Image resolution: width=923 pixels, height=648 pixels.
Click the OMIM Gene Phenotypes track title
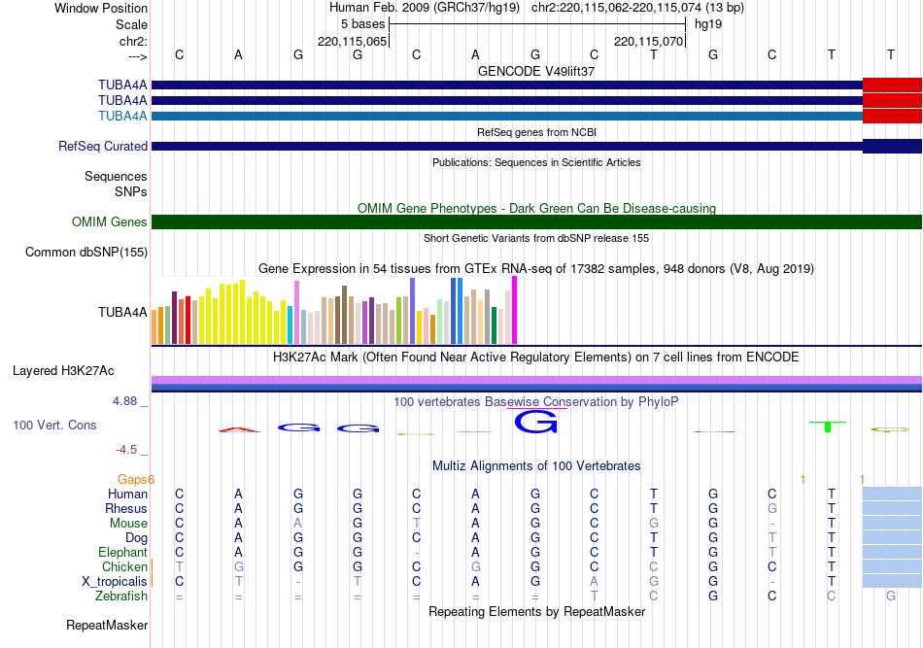[x=536, y=208]
